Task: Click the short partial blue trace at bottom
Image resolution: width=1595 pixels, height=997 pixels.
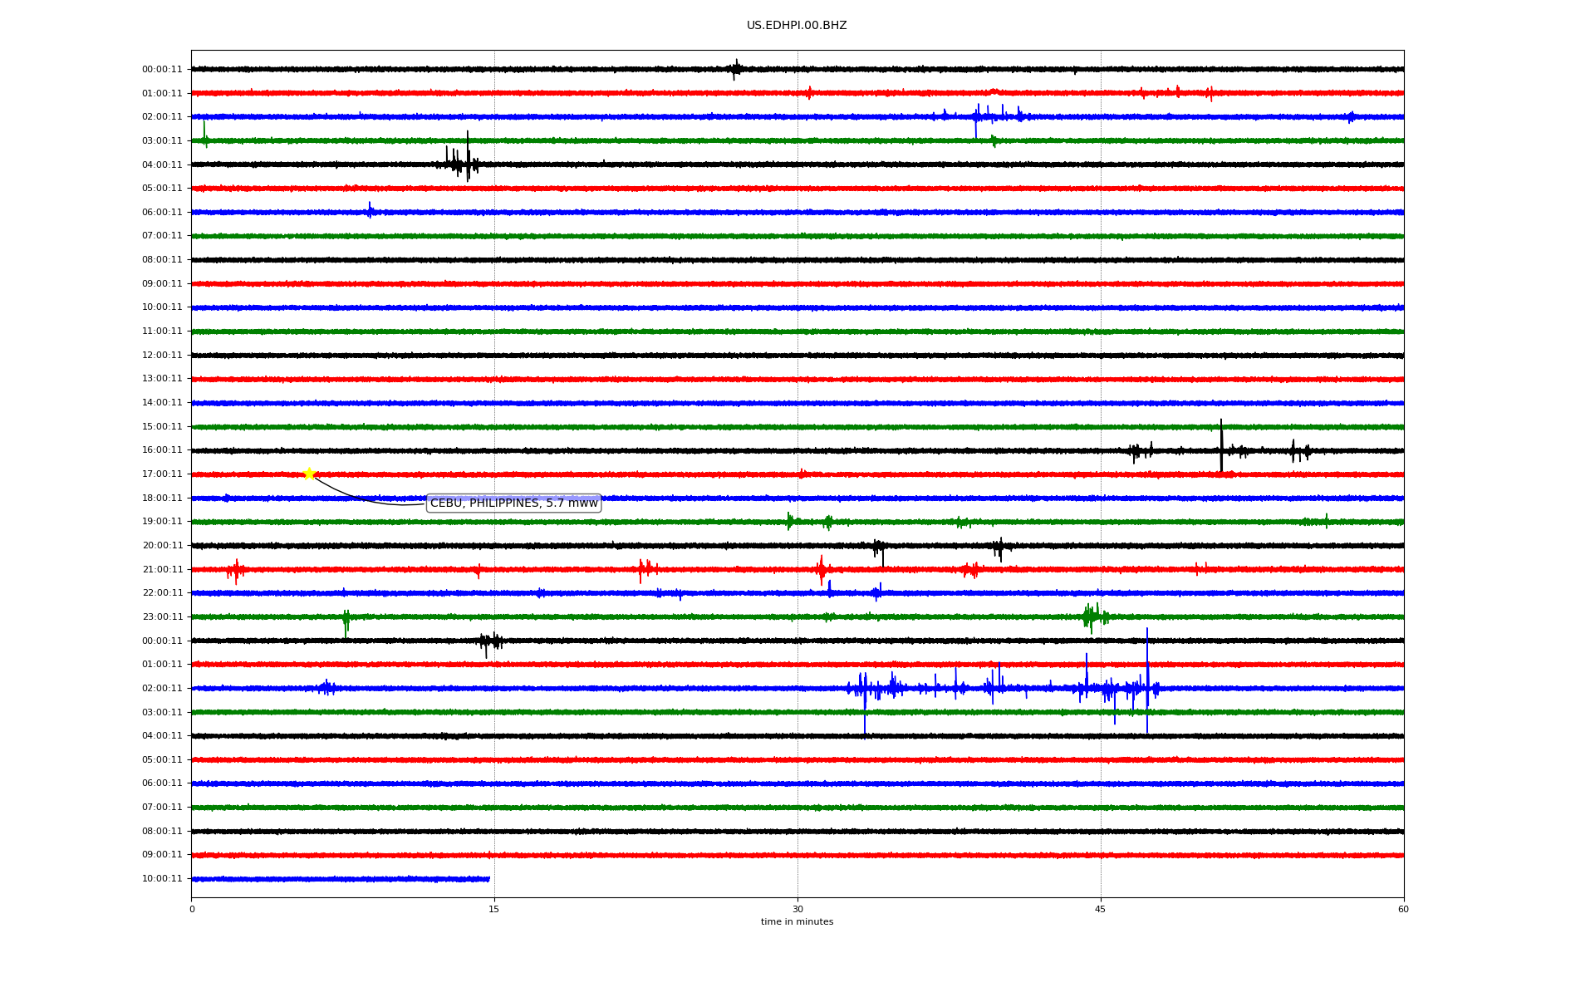Action: tap(341, 879)
